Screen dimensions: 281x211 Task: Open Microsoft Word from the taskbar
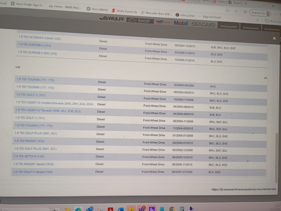tap(121, 209)
